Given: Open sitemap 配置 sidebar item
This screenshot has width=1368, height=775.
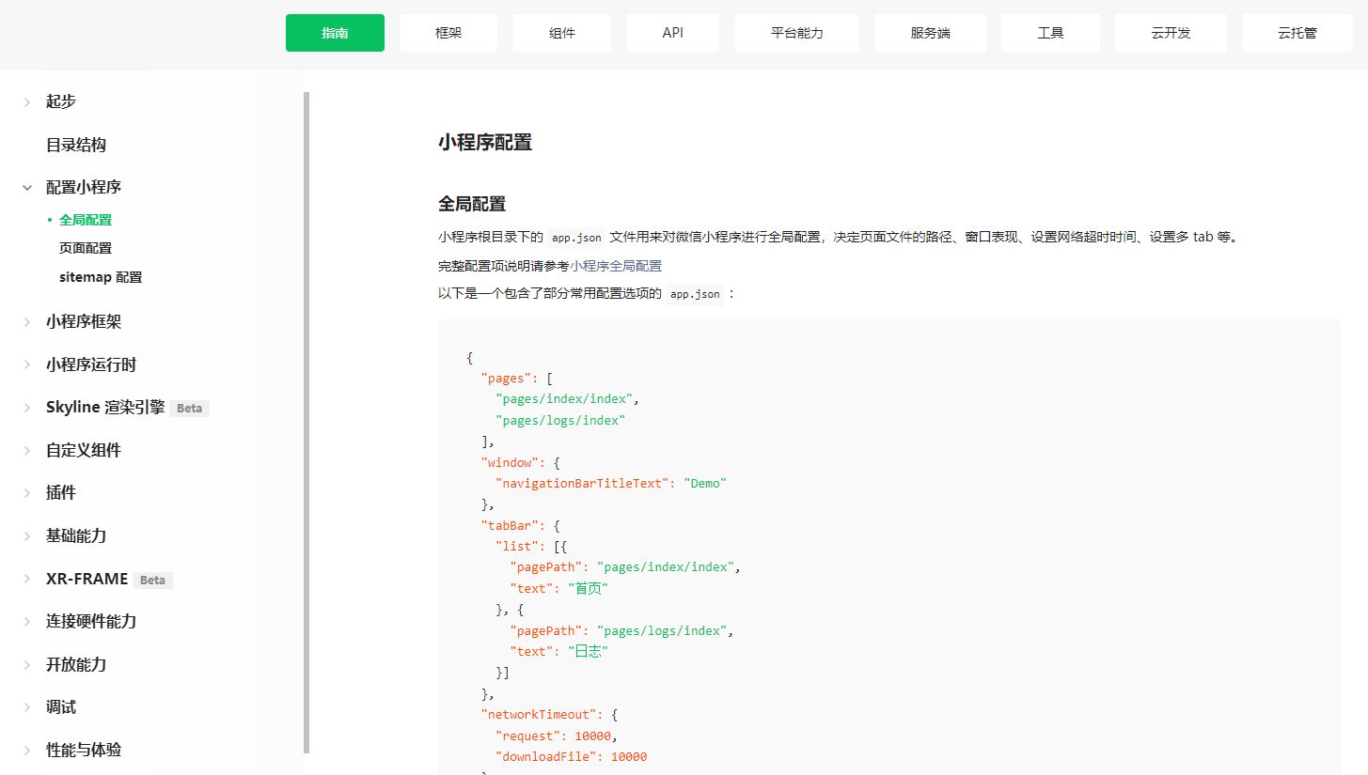Looking at the screenshot, I should point(101,277).
